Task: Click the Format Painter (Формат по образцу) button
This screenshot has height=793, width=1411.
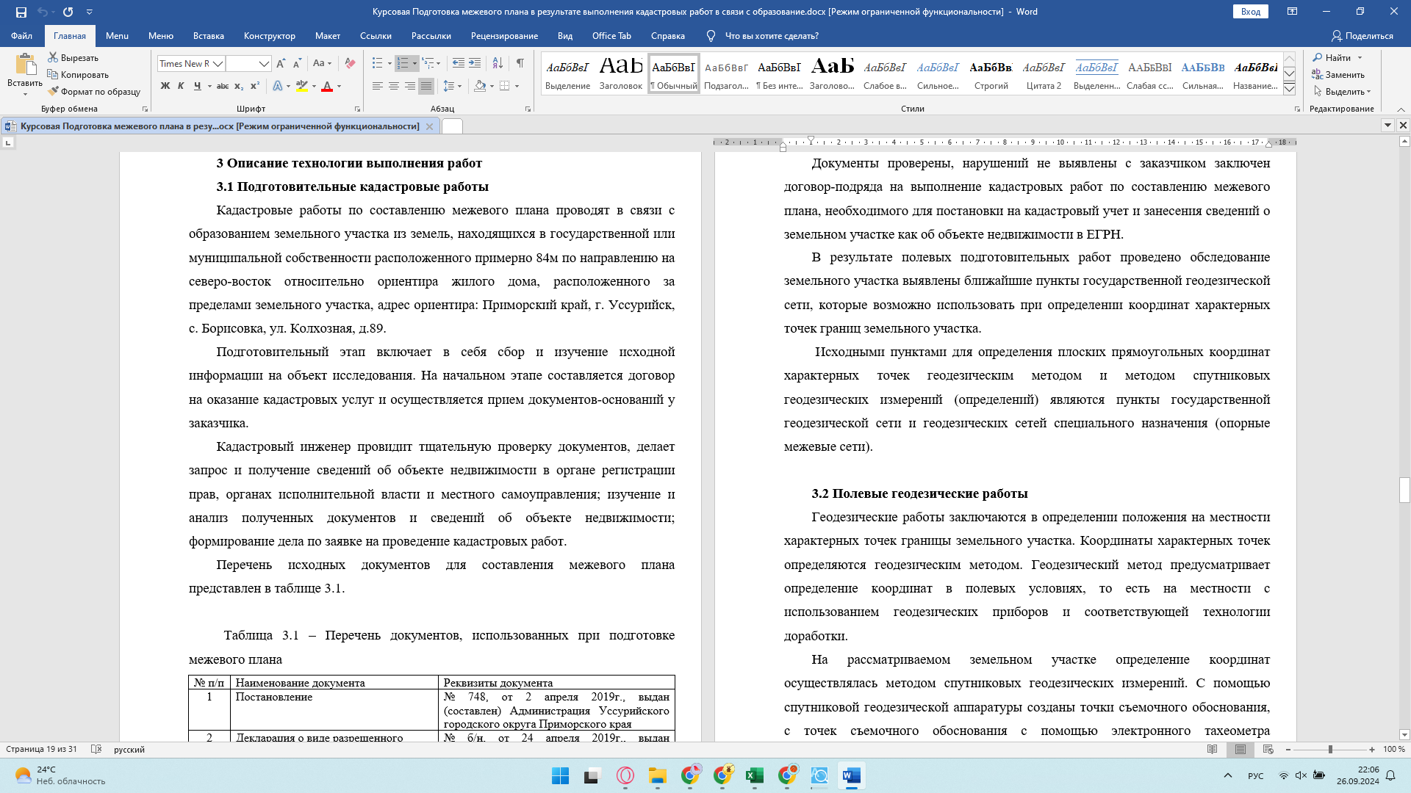Action: (x=93, y=92)
